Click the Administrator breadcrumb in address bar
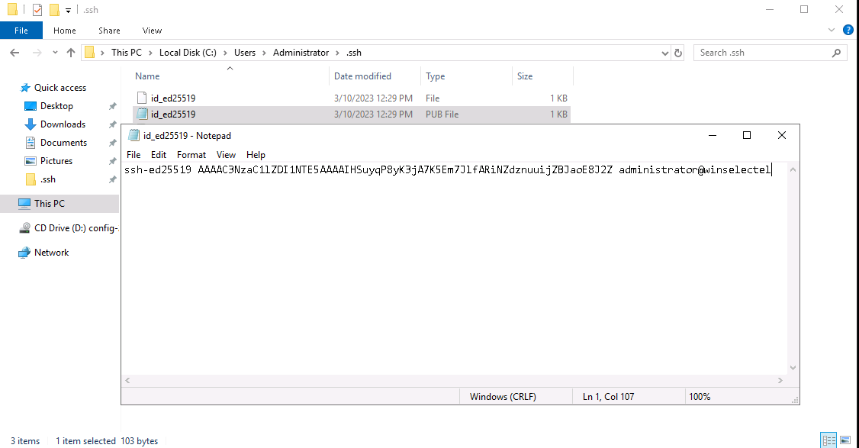This screenshot has height=448, width=859. [x=301, y=53]
